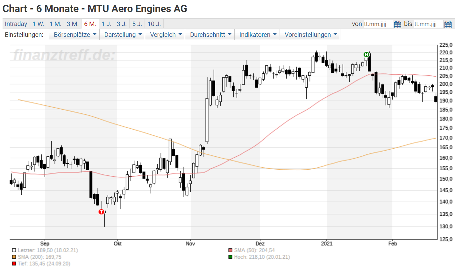Open the Voreinstellungen dropdown
Screen dimensions: 455x271
(310, 35)
